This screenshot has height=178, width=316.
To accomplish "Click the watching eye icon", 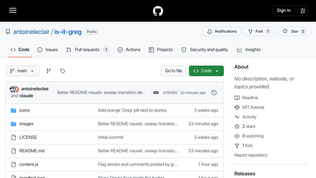I will tap(237, 136).
